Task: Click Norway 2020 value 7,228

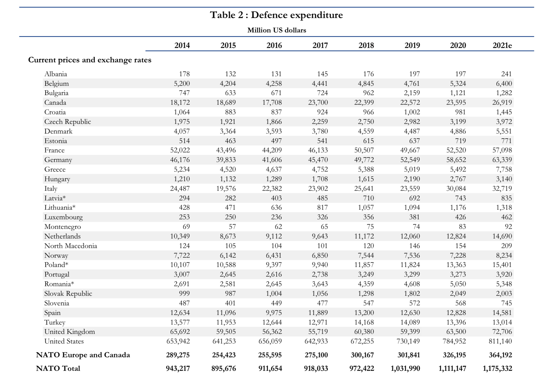Action: (x=458, y=255)
